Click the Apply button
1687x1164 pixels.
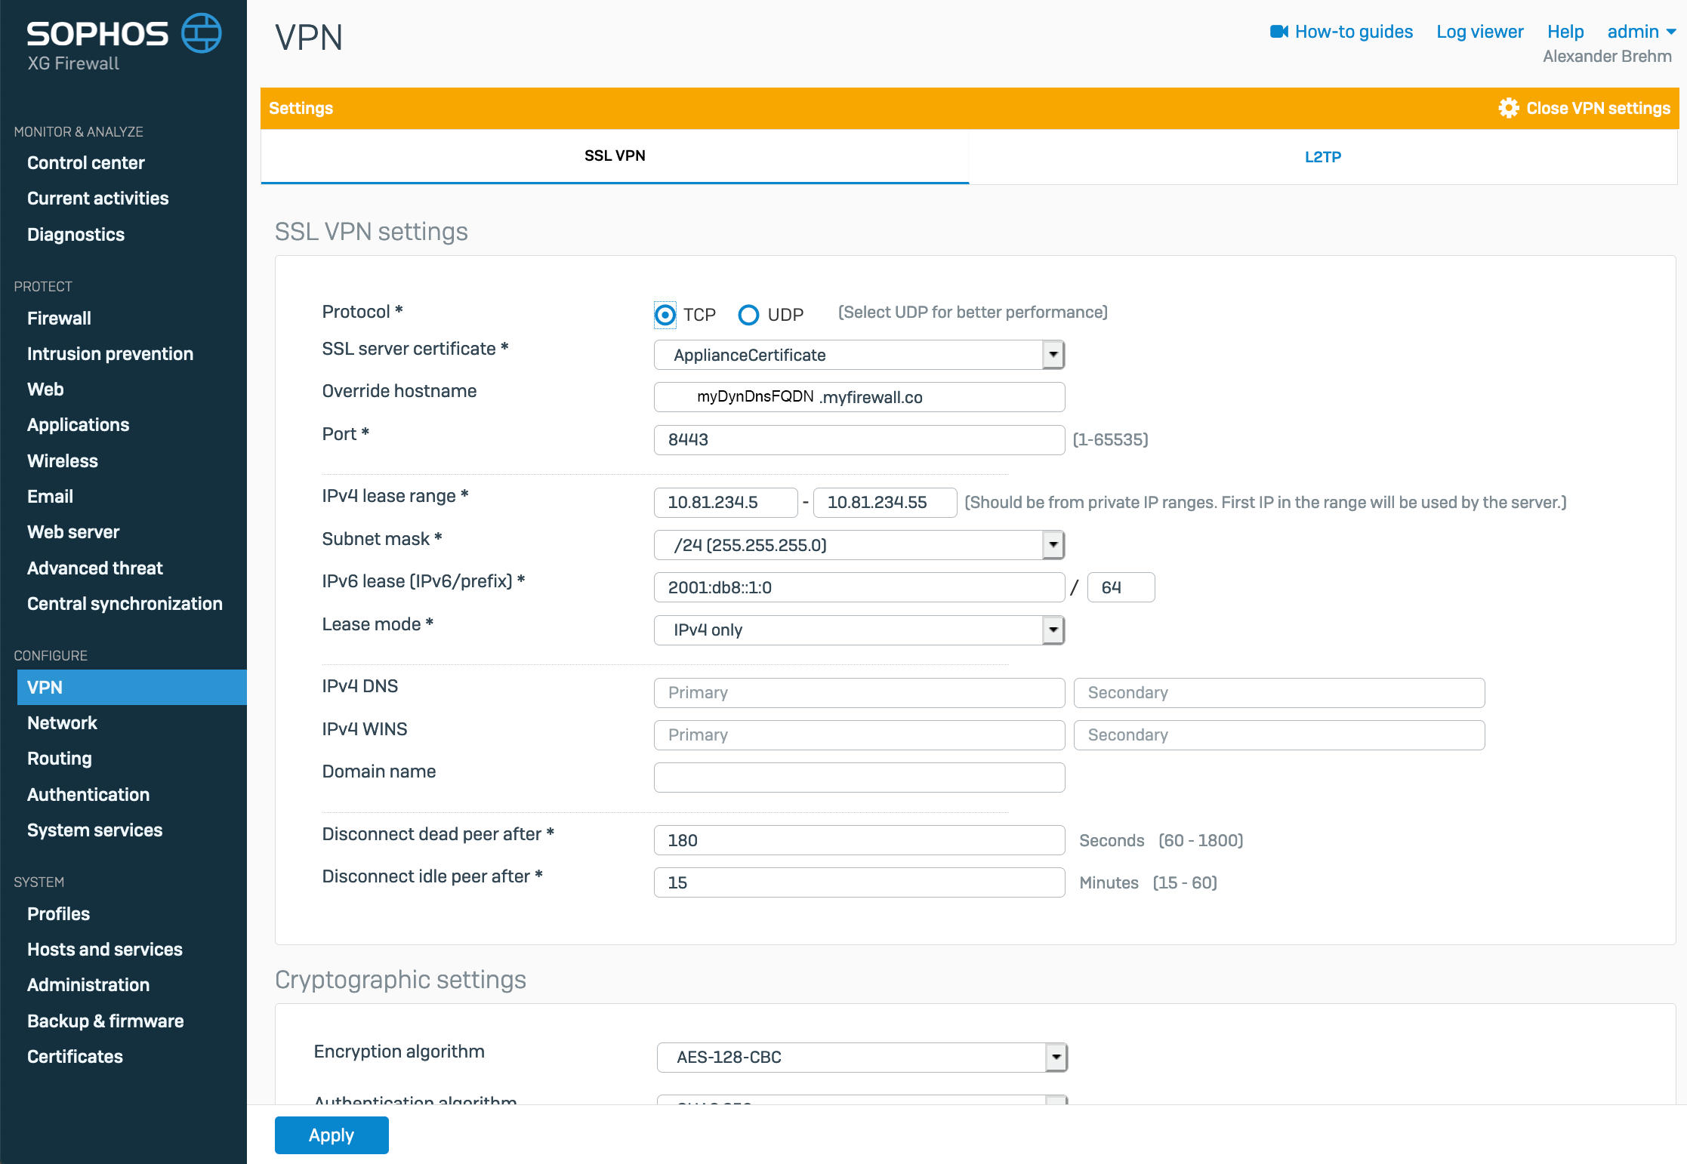click(331, 1135)
